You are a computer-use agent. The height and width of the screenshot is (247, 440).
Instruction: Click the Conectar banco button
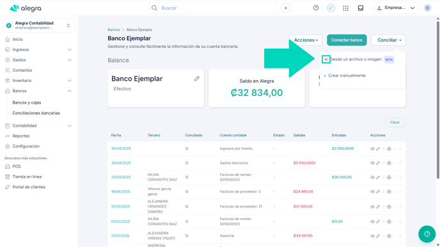coord(347,40)
